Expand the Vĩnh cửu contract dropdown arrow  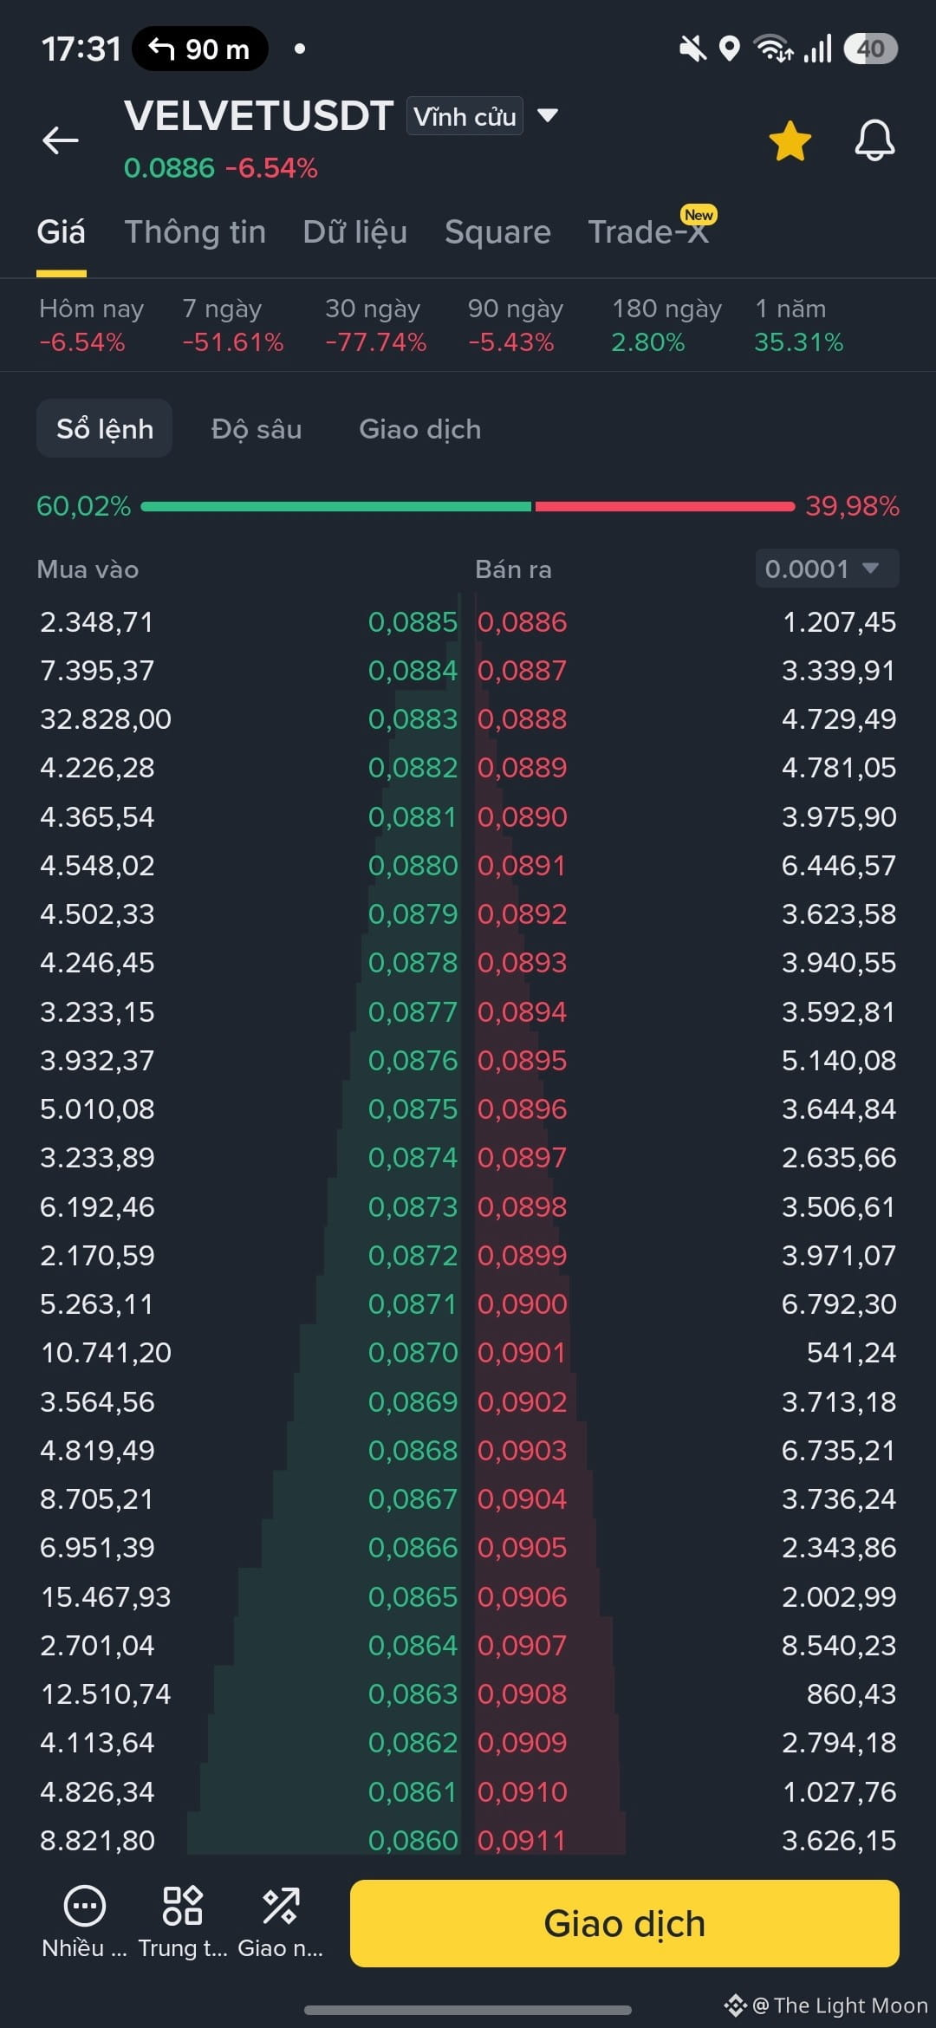(547, 115)
